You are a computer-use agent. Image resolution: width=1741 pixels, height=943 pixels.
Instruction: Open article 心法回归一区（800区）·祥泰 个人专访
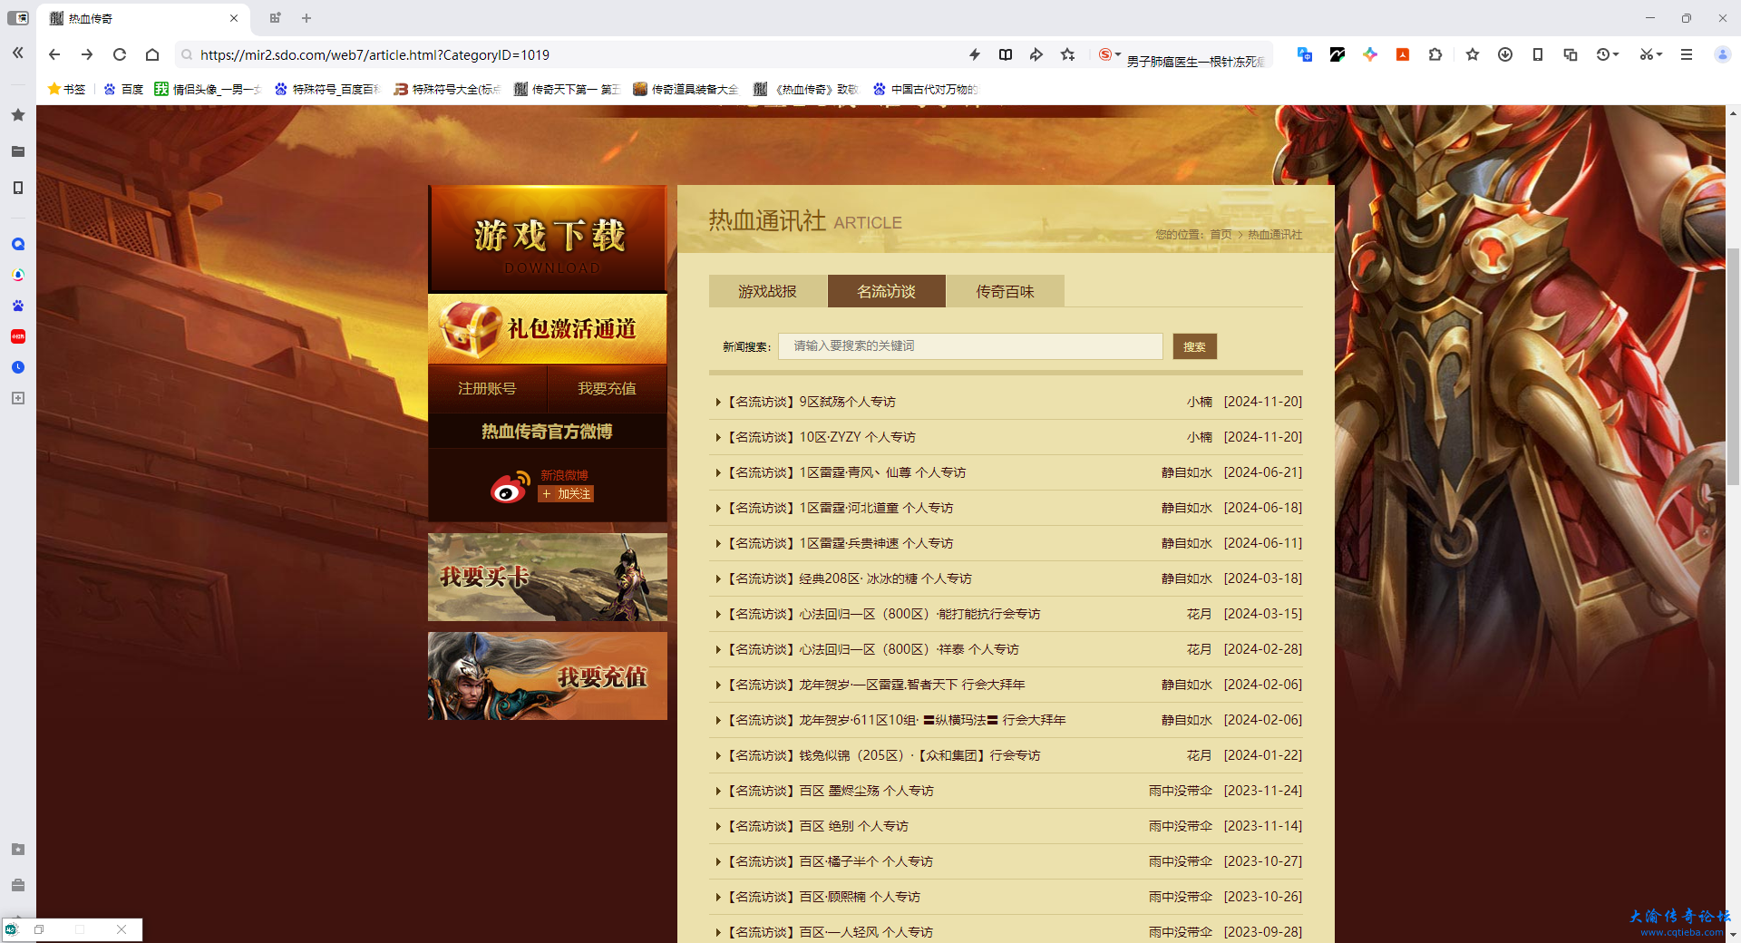pos(909,649)
